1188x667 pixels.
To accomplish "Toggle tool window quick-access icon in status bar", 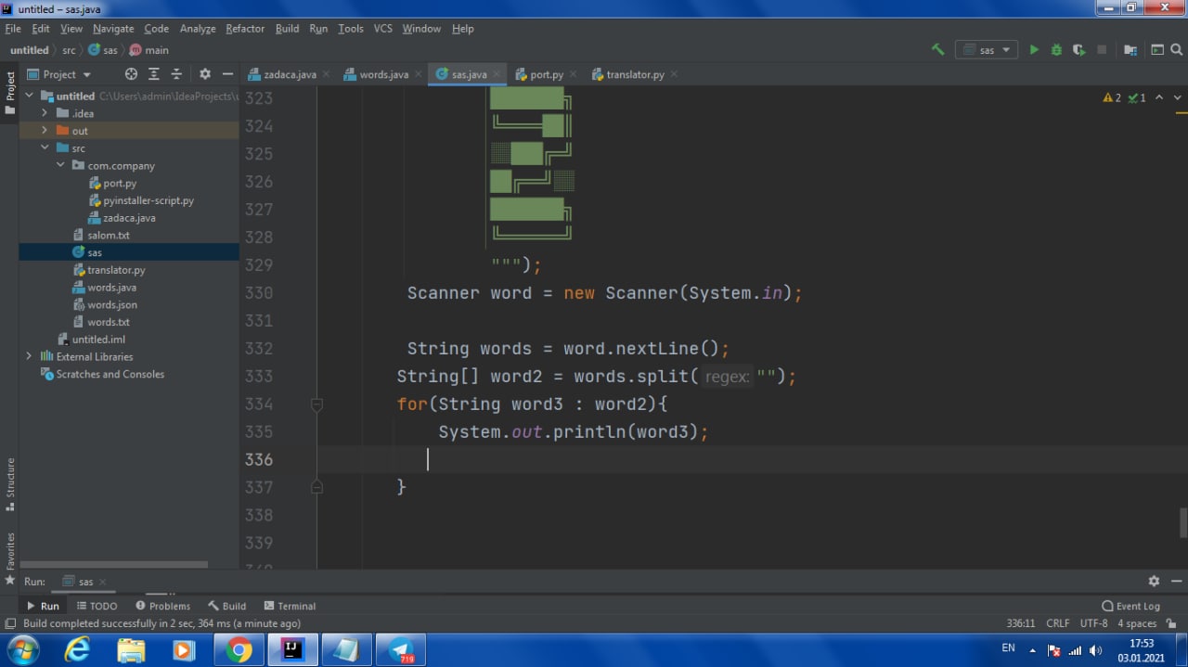I will (x=10, y=623).
